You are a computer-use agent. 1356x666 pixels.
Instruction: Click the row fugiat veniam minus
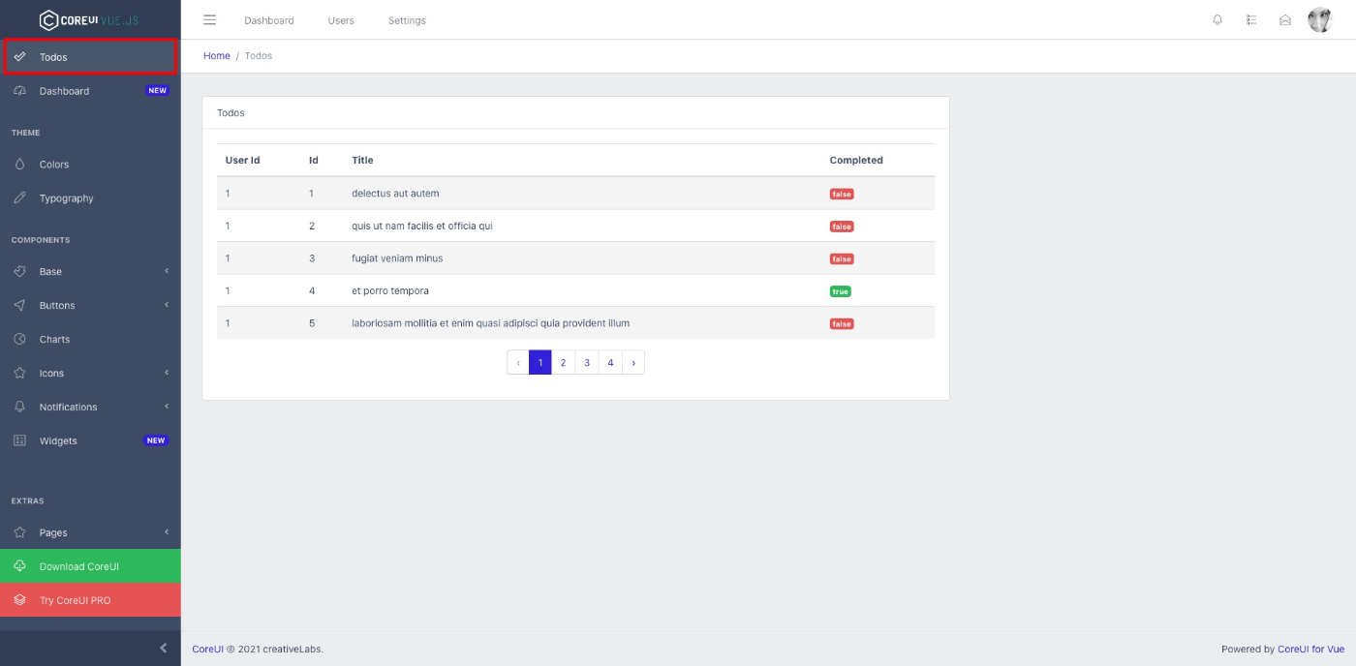tap(575, 258)
